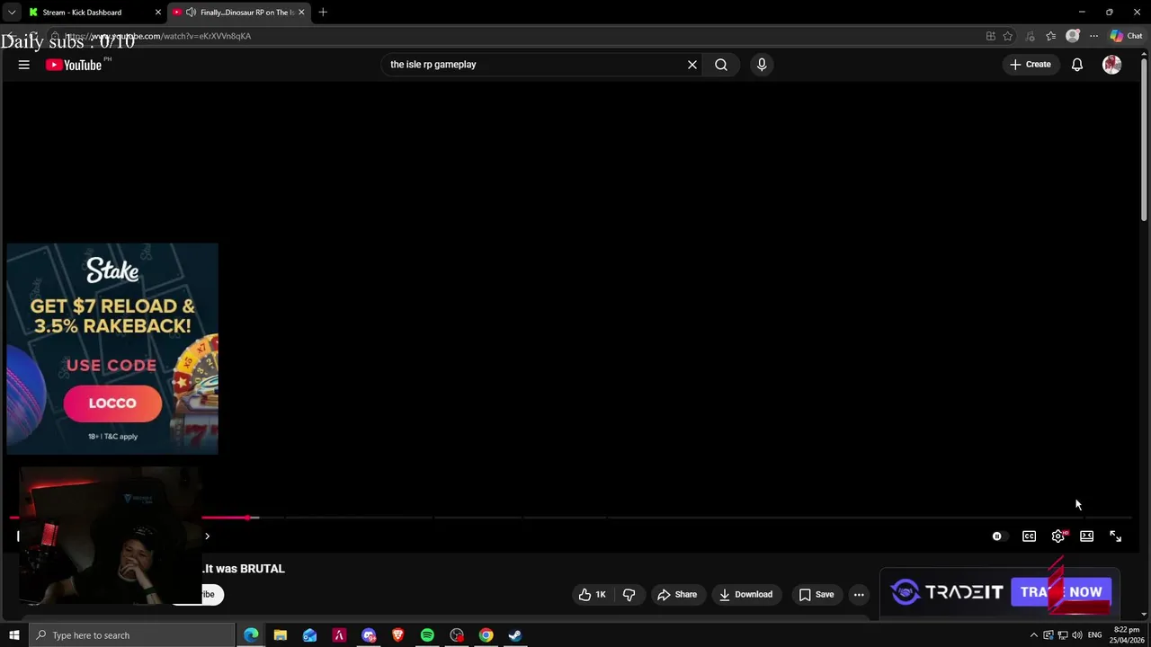Close the Kick Dashboard tab
1151x647 pixels.
click(158, 13)
